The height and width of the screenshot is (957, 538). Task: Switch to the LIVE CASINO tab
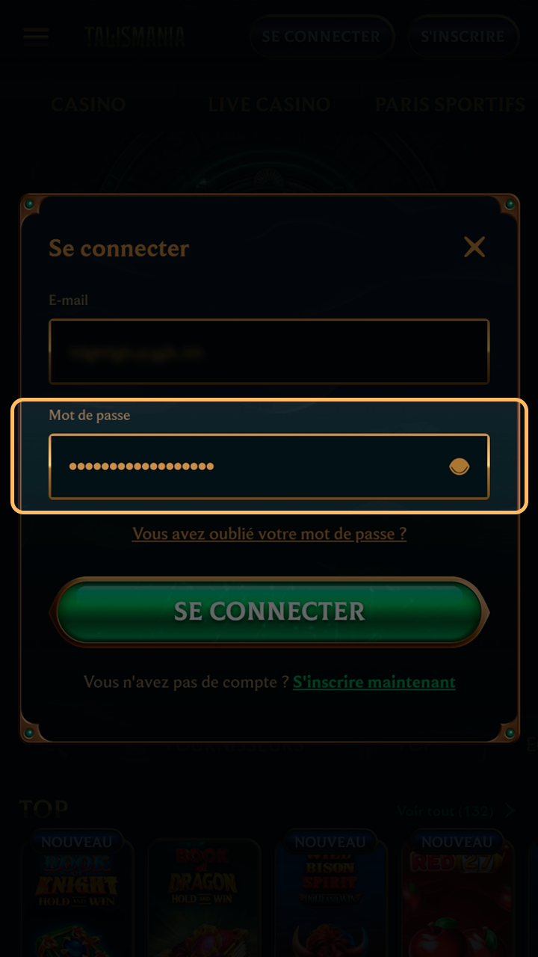tap(269, 105)
